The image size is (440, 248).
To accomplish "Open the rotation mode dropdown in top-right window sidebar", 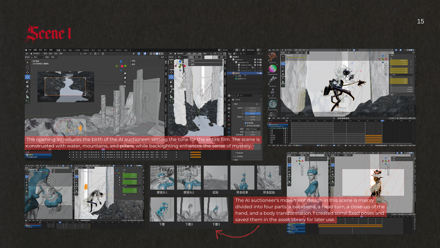I will 401,75.
